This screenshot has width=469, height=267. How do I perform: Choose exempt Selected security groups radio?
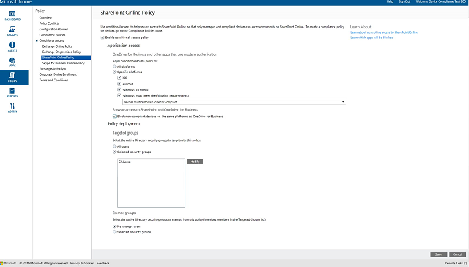114,232
